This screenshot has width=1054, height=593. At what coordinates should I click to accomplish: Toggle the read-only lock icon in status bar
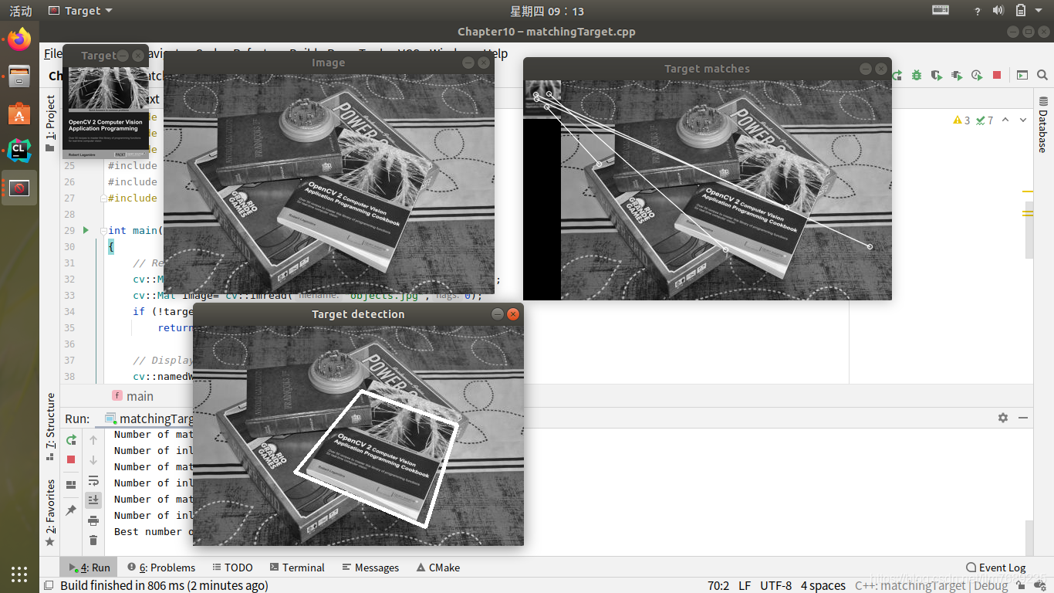1021,586
